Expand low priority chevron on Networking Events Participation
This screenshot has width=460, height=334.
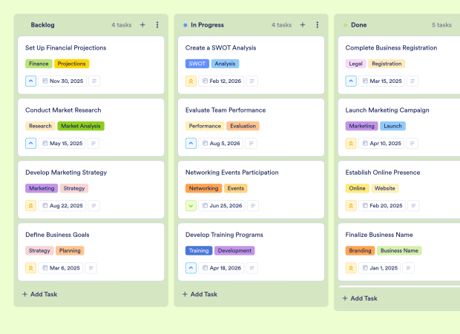click(x=191, y=206)
